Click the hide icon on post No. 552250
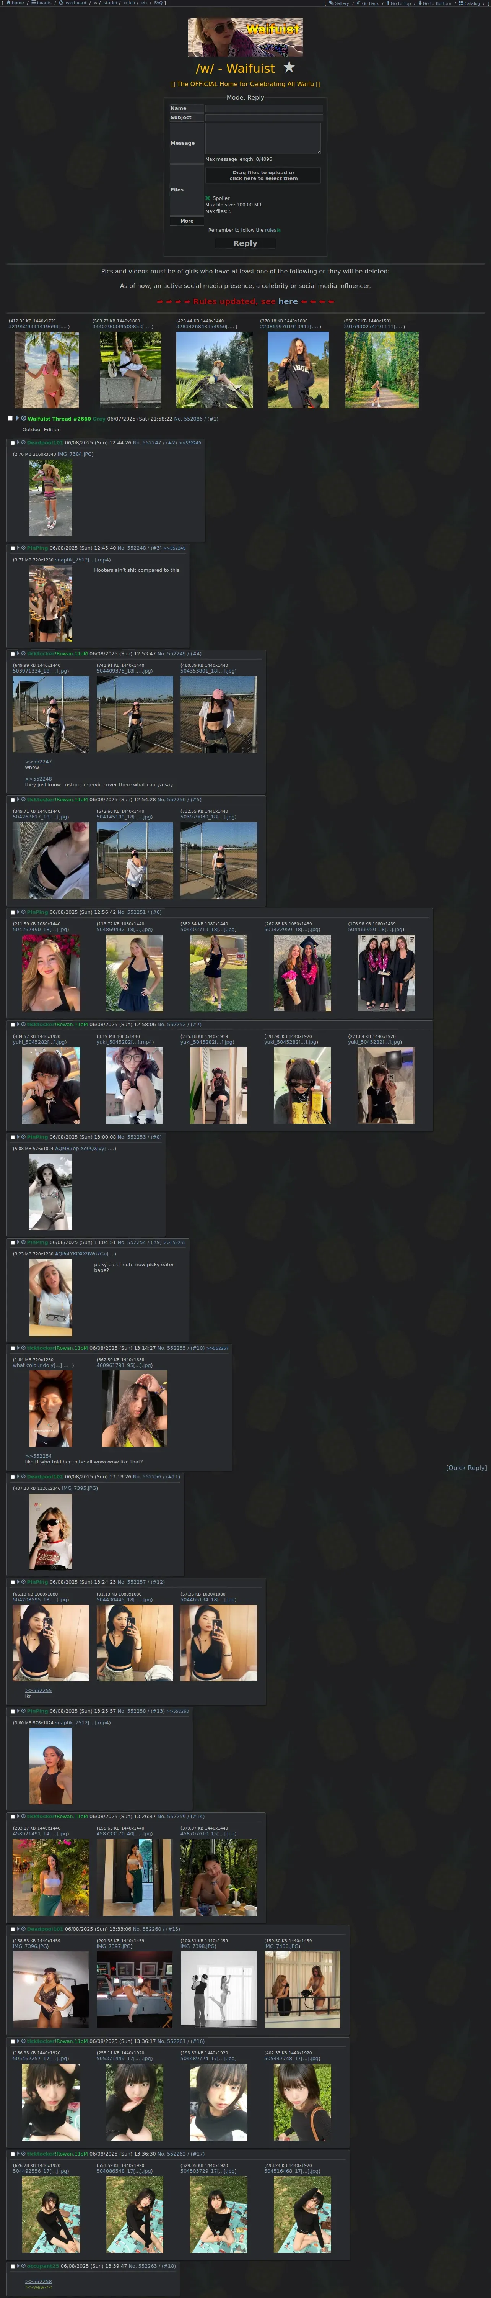 coord(23,799)
